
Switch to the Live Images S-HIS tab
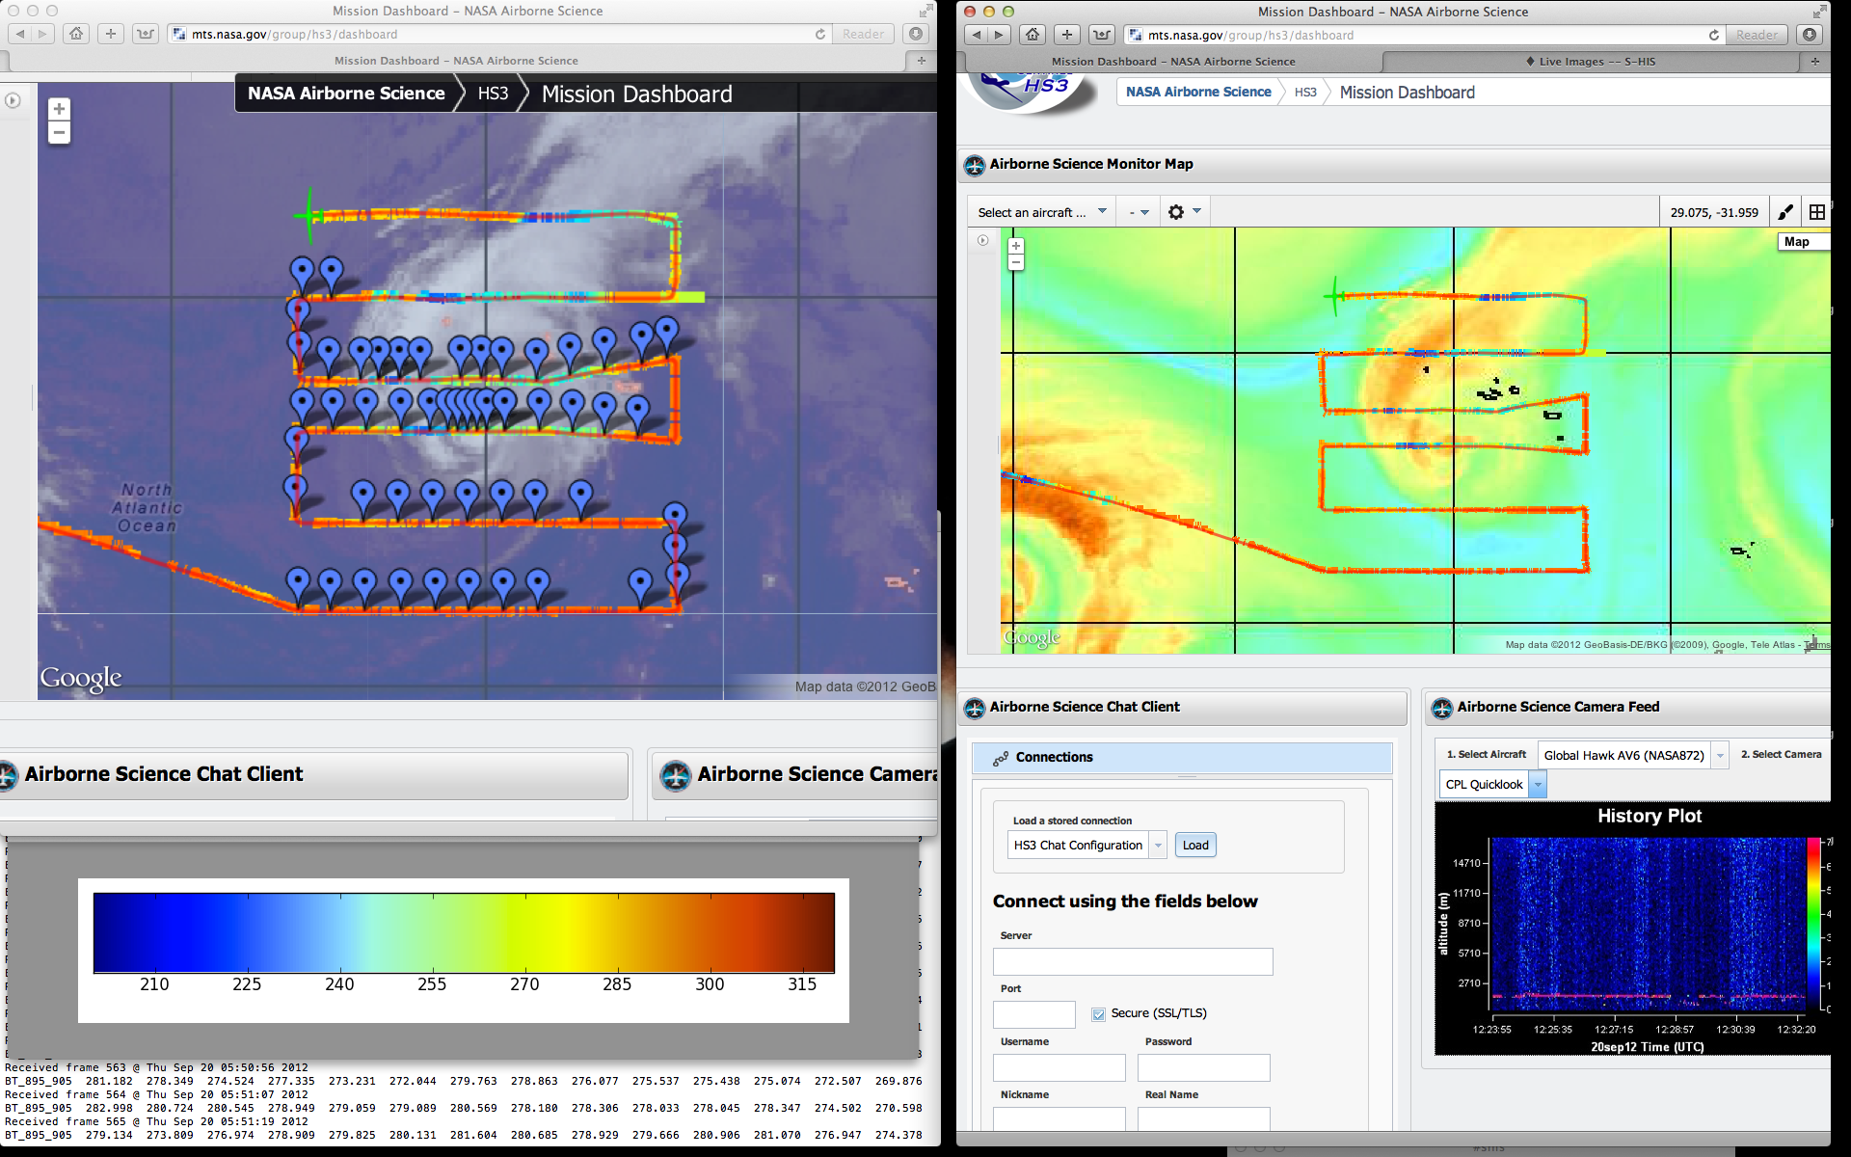click(x=1591, y=62)
